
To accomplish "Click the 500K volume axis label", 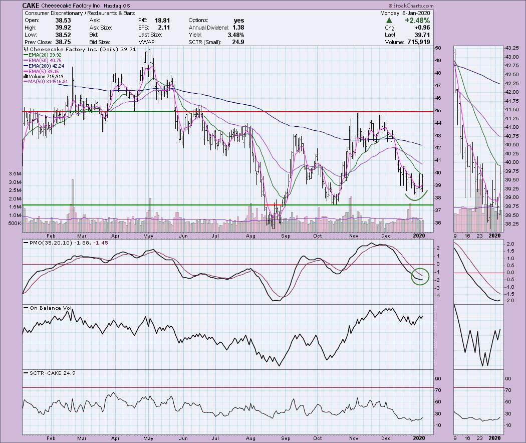I will [15, 224].
